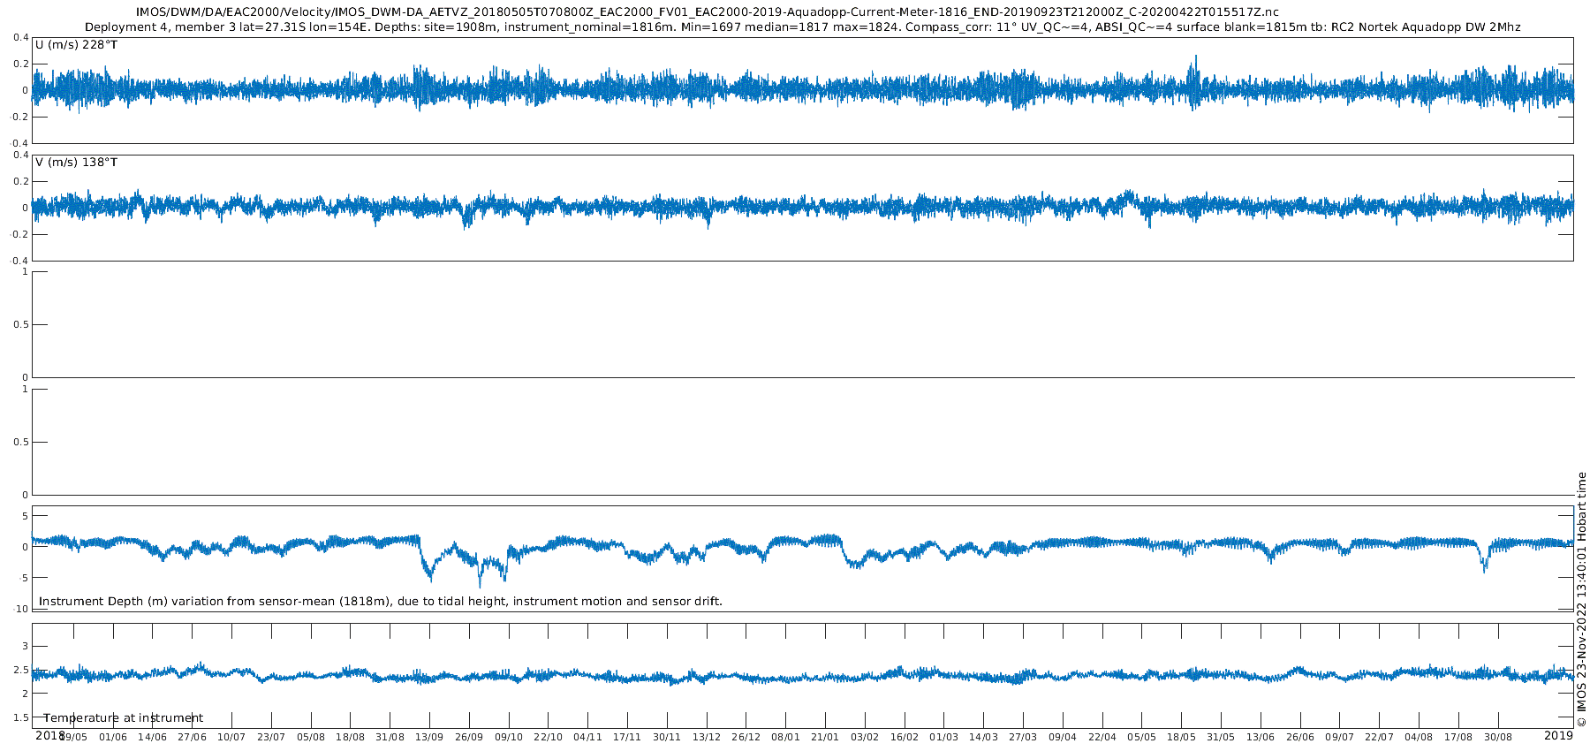The image size is (1590, 751).
Task: Click the '27/03' date tick label
Action: 1023,737
